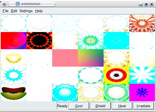This screenshot has width=156, height=112.
Task: Open the Settings menu
Action: point(26,11)
